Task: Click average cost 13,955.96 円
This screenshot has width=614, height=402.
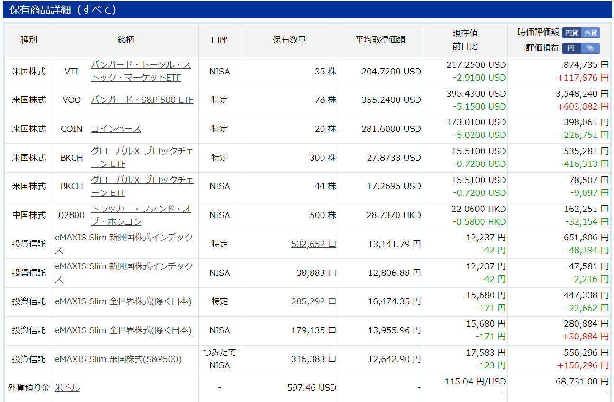Action: click(395, 330)
